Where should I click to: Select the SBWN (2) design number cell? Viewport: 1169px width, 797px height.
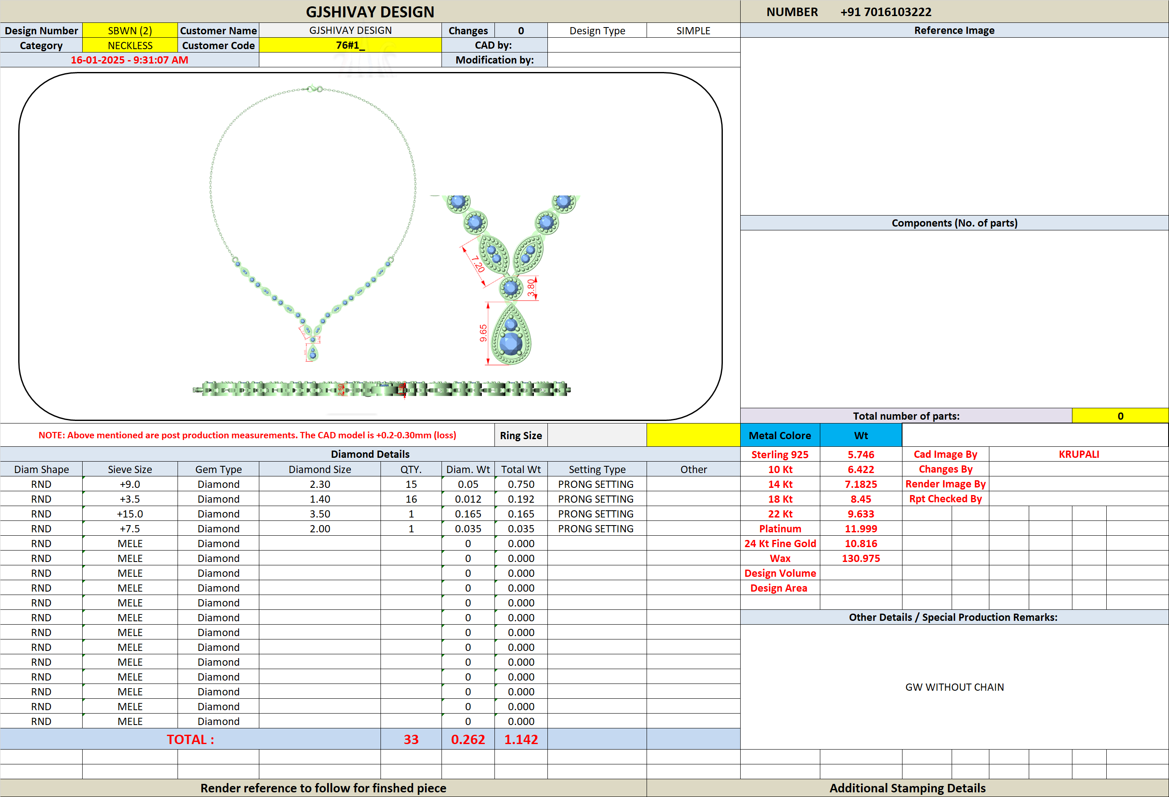(130, 30)
